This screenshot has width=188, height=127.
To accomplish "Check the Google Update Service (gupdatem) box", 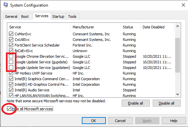I will (11, 68).
